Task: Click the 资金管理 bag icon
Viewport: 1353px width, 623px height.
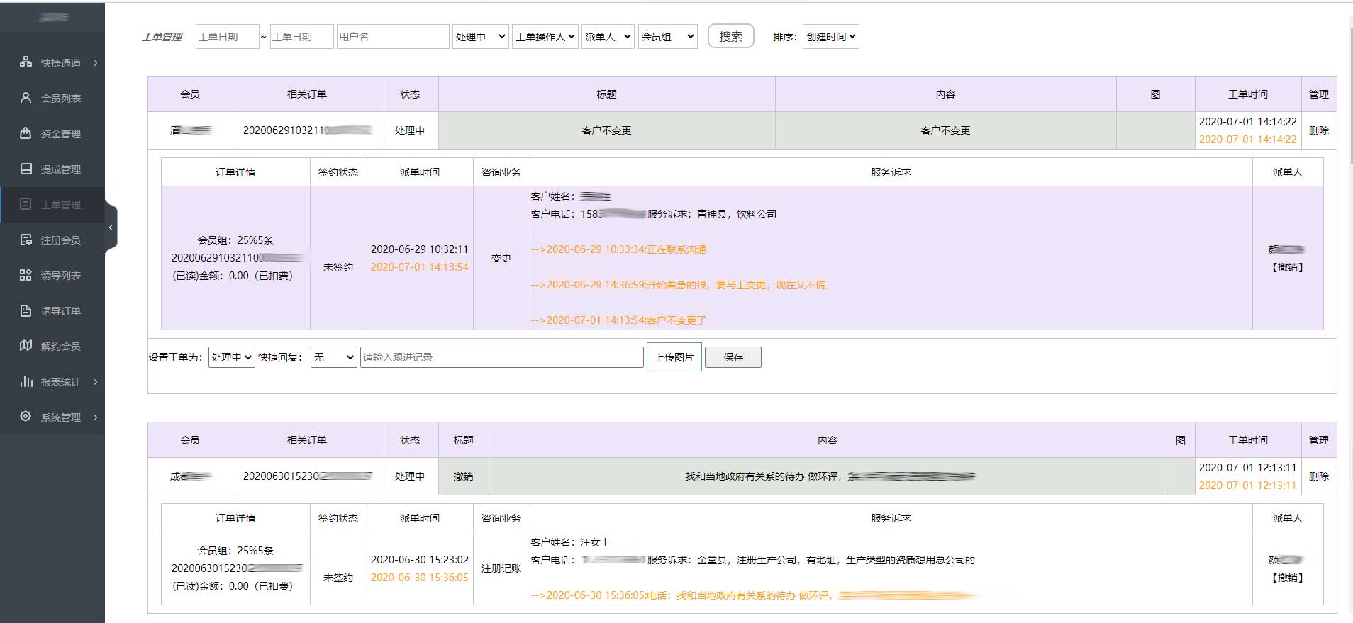Action: pos(26,133)
